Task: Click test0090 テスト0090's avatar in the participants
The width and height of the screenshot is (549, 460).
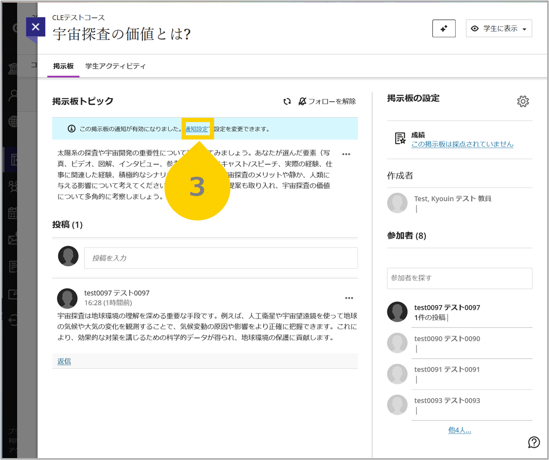Action: click(398, 343)
